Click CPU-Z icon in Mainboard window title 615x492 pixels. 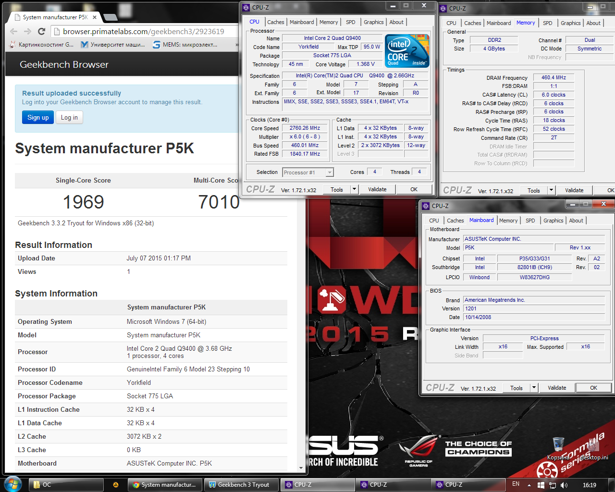[x=426, y=206]
